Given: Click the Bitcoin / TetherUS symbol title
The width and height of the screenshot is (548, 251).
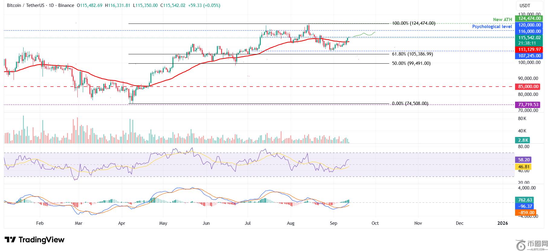Looking at the screenshot, I should (26, 5).
